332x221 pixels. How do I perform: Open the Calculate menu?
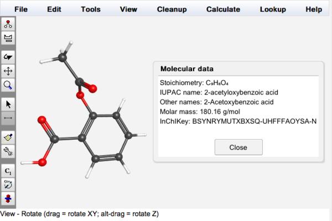223,9
